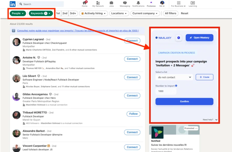
Task: Open the People filter dropdown
Action: (x=18, y=13)
